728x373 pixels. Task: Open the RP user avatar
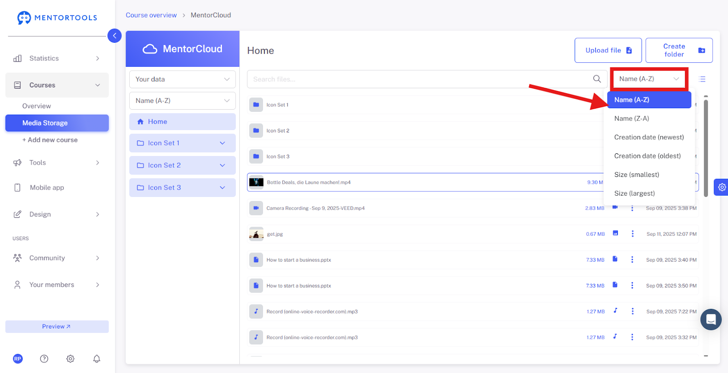pos(18,359)
